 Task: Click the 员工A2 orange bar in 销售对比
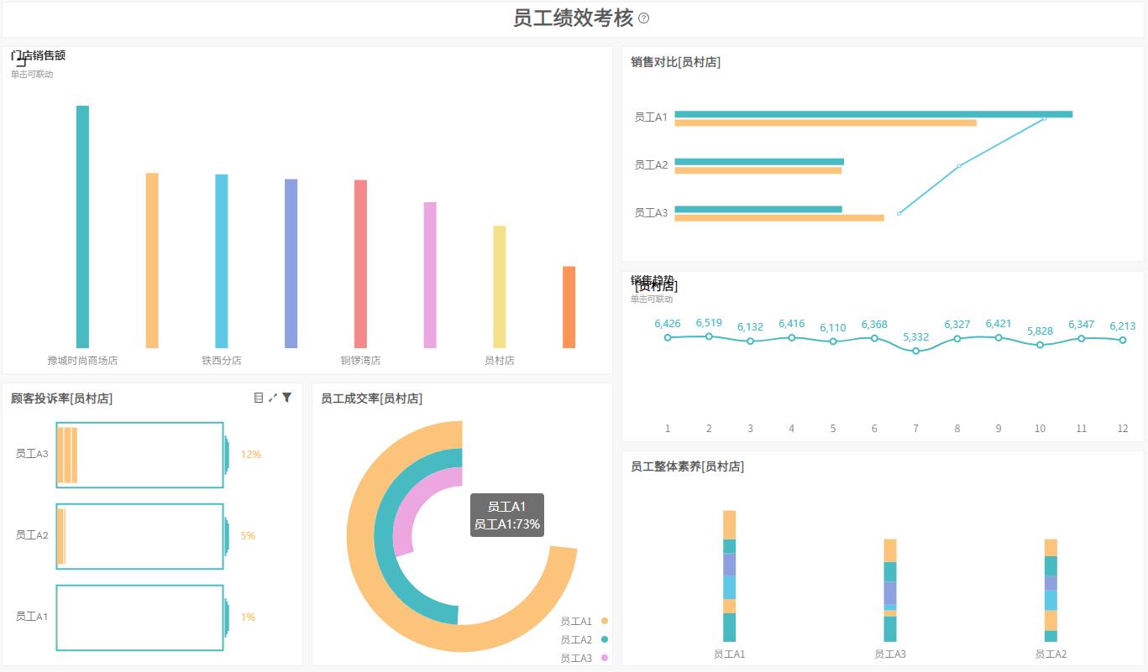click(757, 170)
